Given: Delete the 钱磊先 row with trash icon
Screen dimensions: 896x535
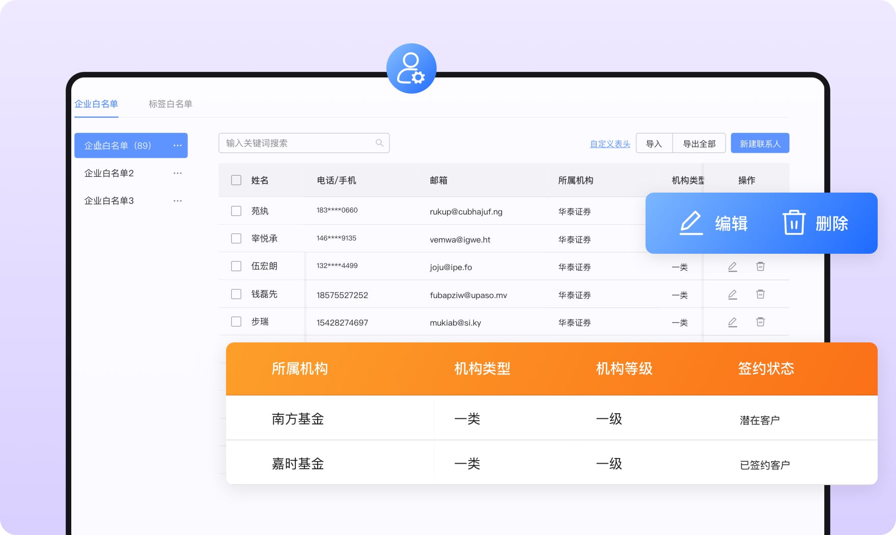Looking at the screenshot, I should click(761, 294).
